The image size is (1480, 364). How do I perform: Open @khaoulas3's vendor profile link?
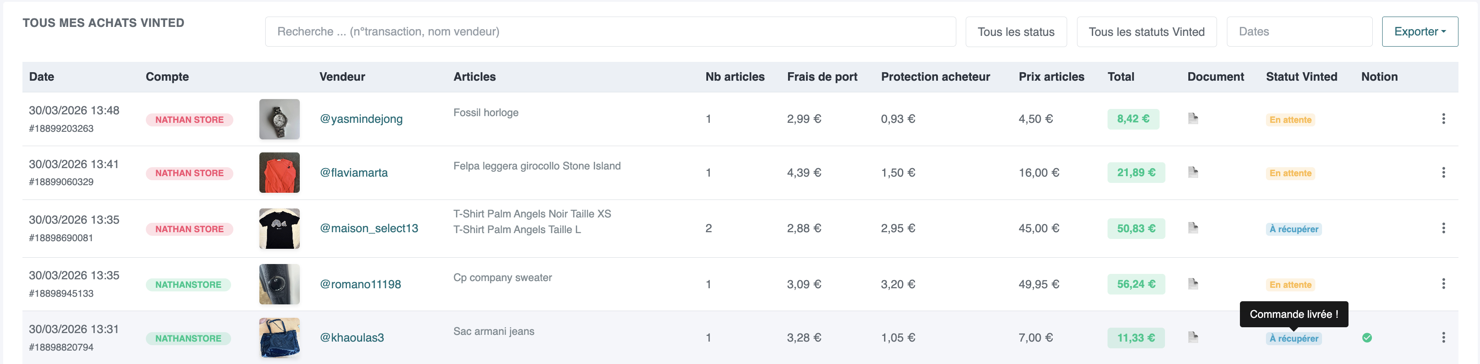point(352,338)
